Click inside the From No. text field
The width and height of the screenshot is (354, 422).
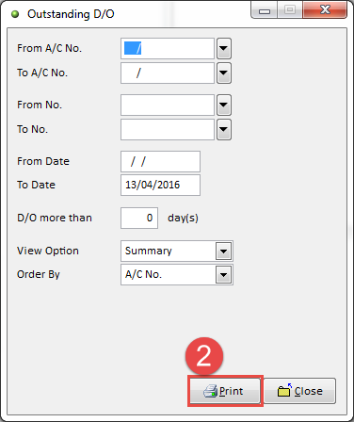coord(168,105)
